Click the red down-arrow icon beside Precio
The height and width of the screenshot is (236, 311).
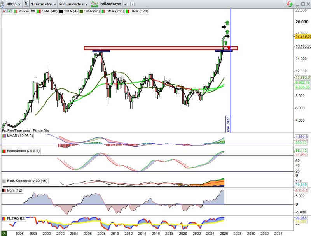pos(4,11)
